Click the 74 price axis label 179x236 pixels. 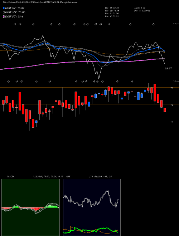coord(172,105)
